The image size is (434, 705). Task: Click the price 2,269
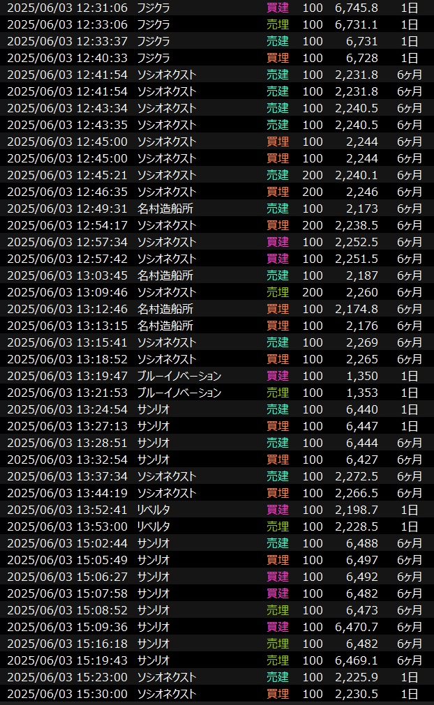pos(361,342)
